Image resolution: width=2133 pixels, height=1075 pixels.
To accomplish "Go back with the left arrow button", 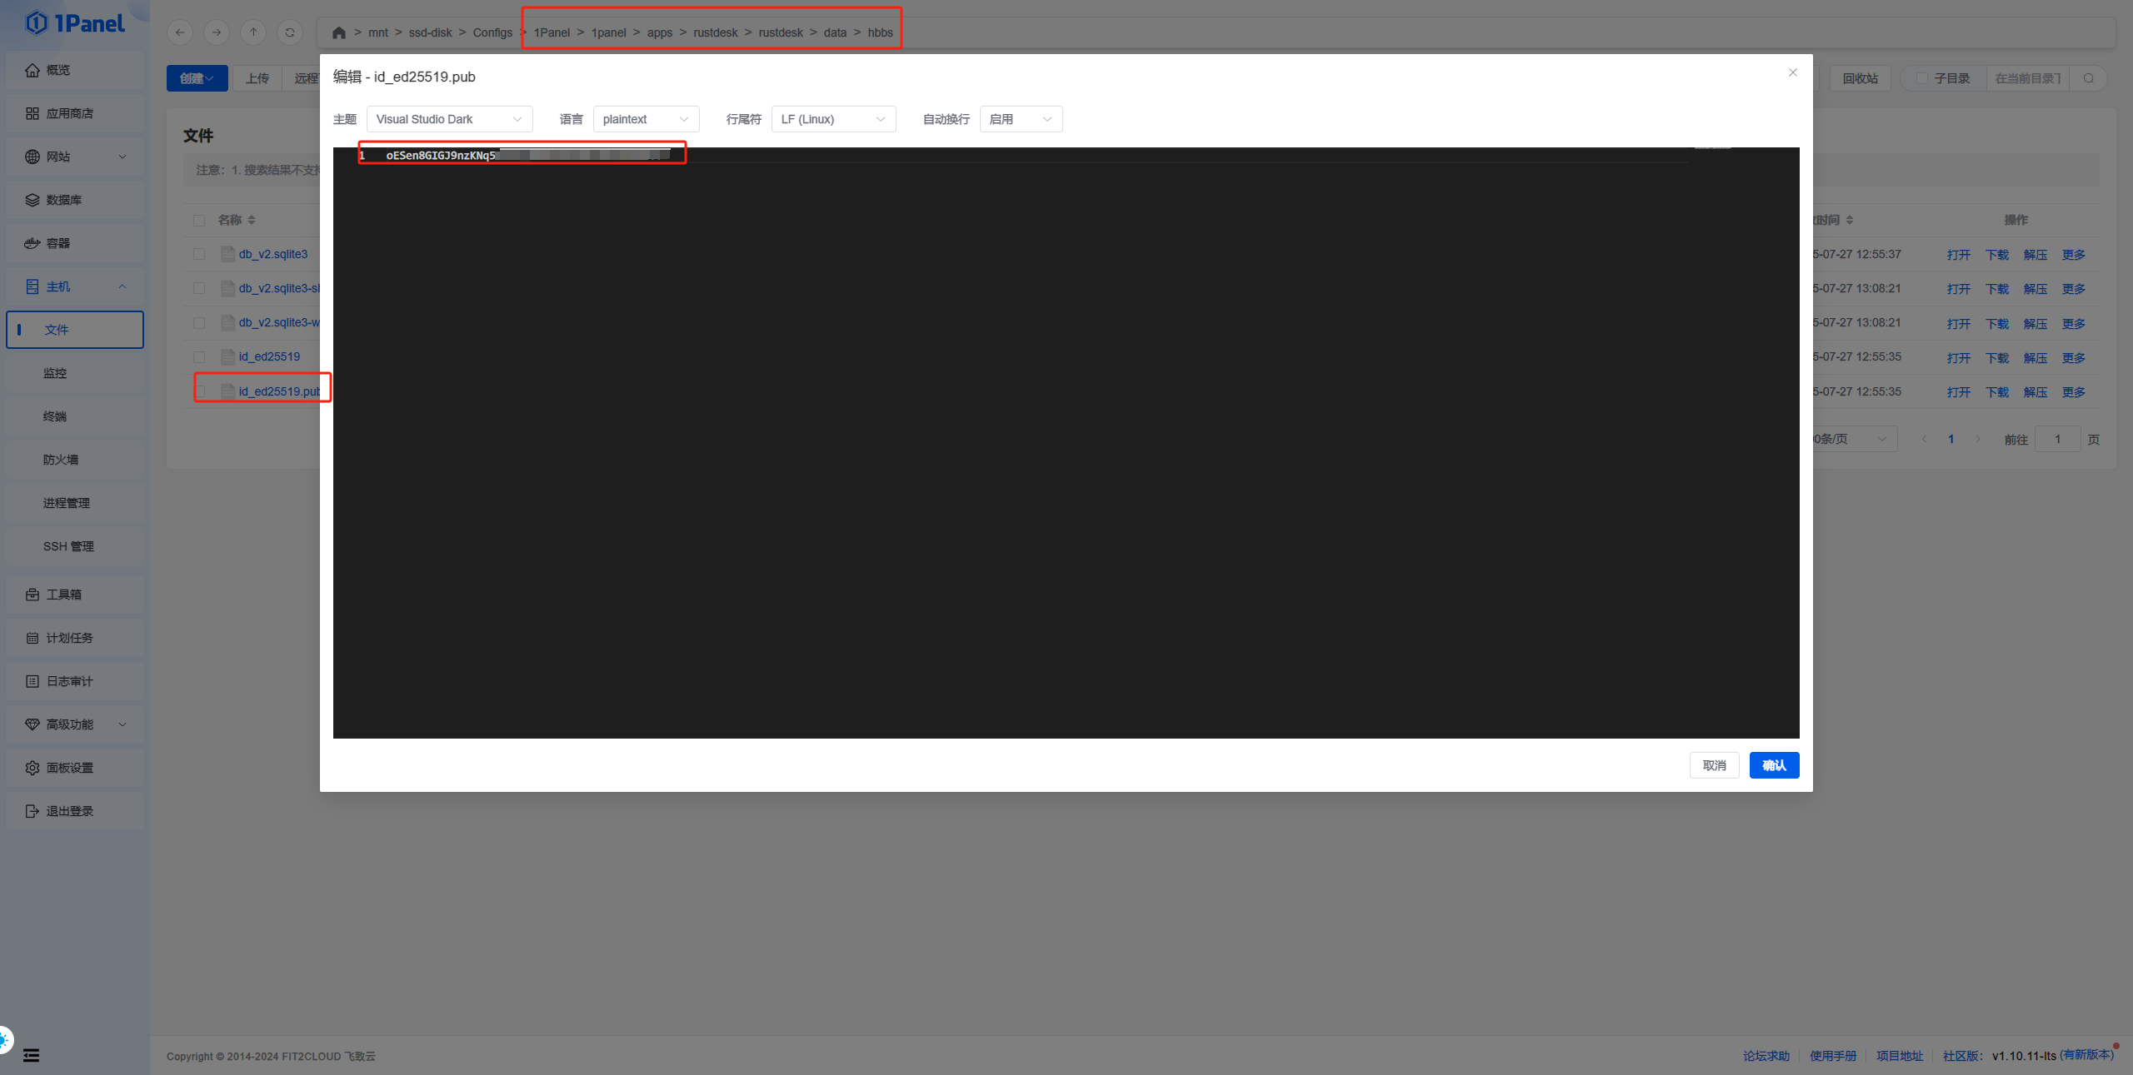I will [180, 32].
